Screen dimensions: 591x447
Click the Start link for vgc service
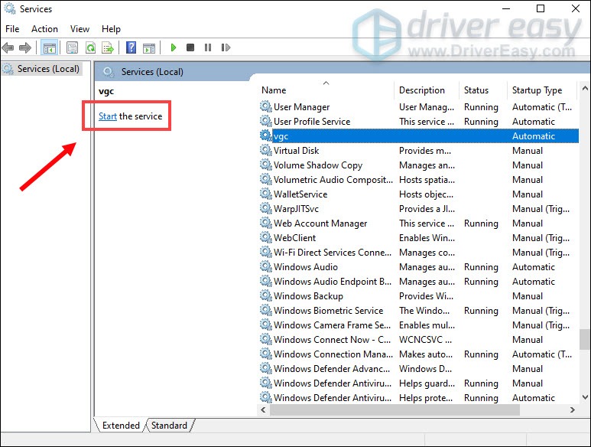coord(108,116)
